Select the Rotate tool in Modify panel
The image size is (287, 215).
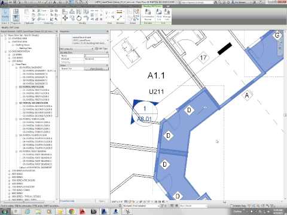click(x=79, y=19)
